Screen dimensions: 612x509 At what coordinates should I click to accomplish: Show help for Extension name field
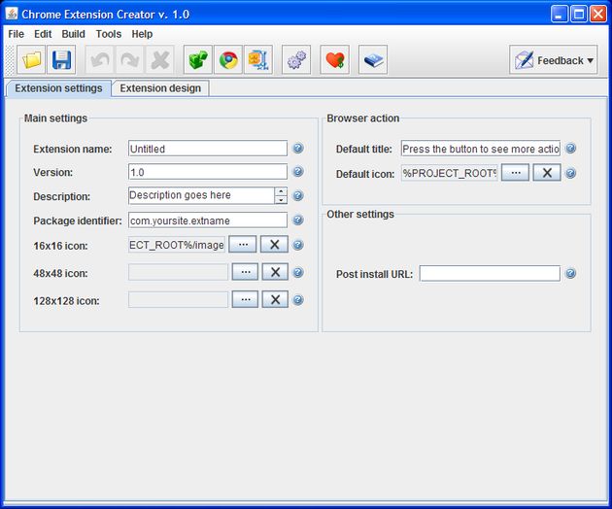click(x=298, y=149)
